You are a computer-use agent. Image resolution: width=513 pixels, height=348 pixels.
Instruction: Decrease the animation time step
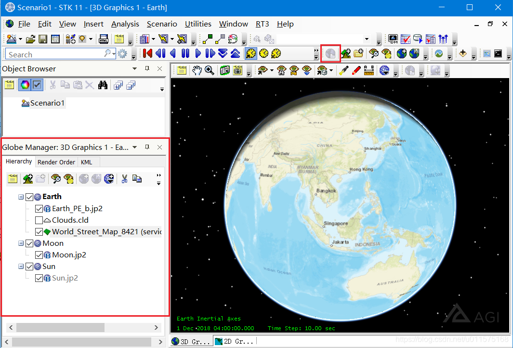[x=223, y=54]
